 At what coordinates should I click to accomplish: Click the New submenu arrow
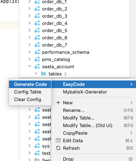click(x=131, y=103)
